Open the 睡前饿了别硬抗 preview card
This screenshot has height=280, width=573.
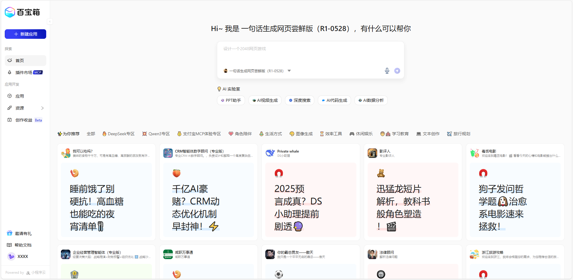[x=106, y=200]
